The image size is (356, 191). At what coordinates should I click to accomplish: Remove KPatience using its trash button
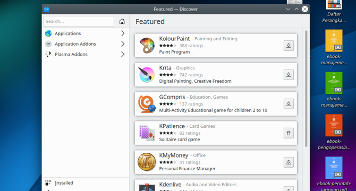point(289,133)
